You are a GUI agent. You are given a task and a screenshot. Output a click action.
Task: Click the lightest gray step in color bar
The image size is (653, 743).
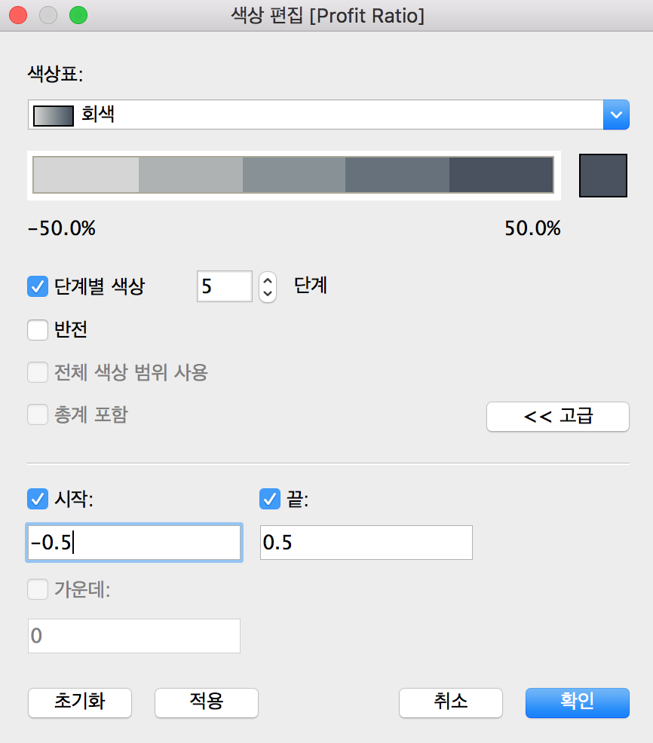86,175
